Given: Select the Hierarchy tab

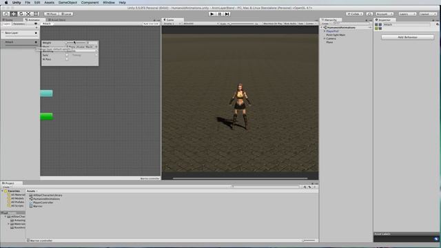Looking at the screenshot, I should 331,20.
